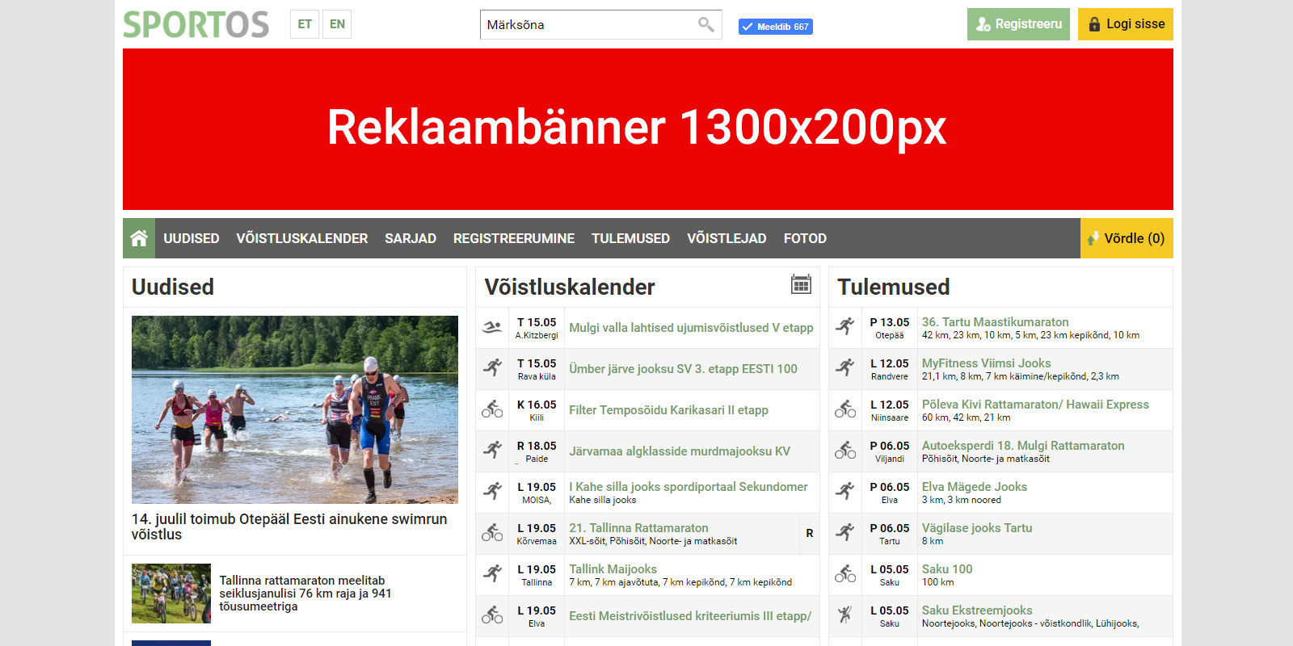Click cycling icon beside Saku 100
This screenshot has height=646, width=1293.
pos(845,575)
